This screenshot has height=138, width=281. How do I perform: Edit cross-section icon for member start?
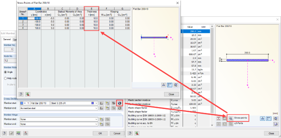tap(113, 103)
